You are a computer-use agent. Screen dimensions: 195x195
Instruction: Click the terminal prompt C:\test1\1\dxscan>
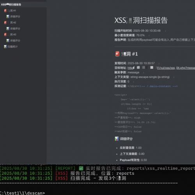click(22, 193)
